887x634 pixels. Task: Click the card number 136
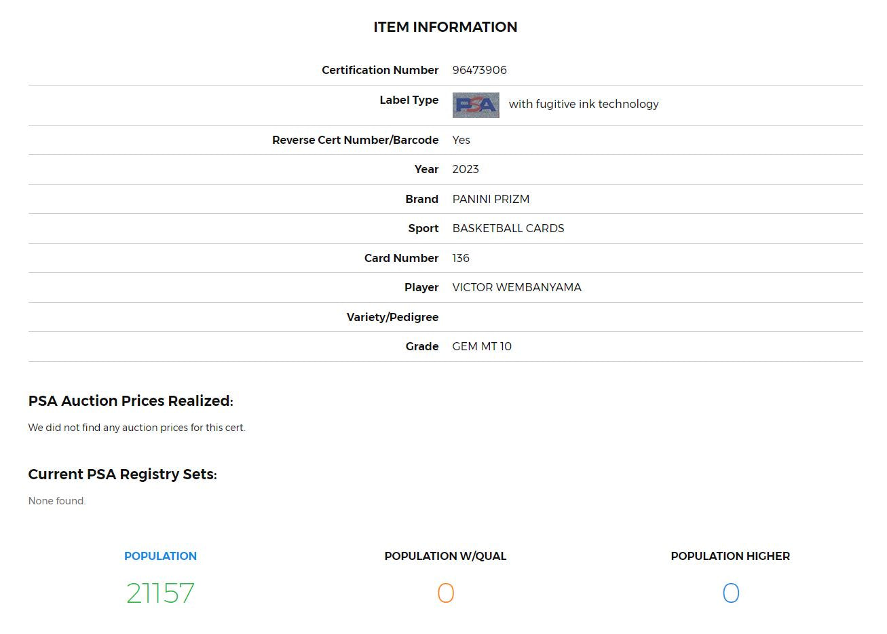[461, 258]
